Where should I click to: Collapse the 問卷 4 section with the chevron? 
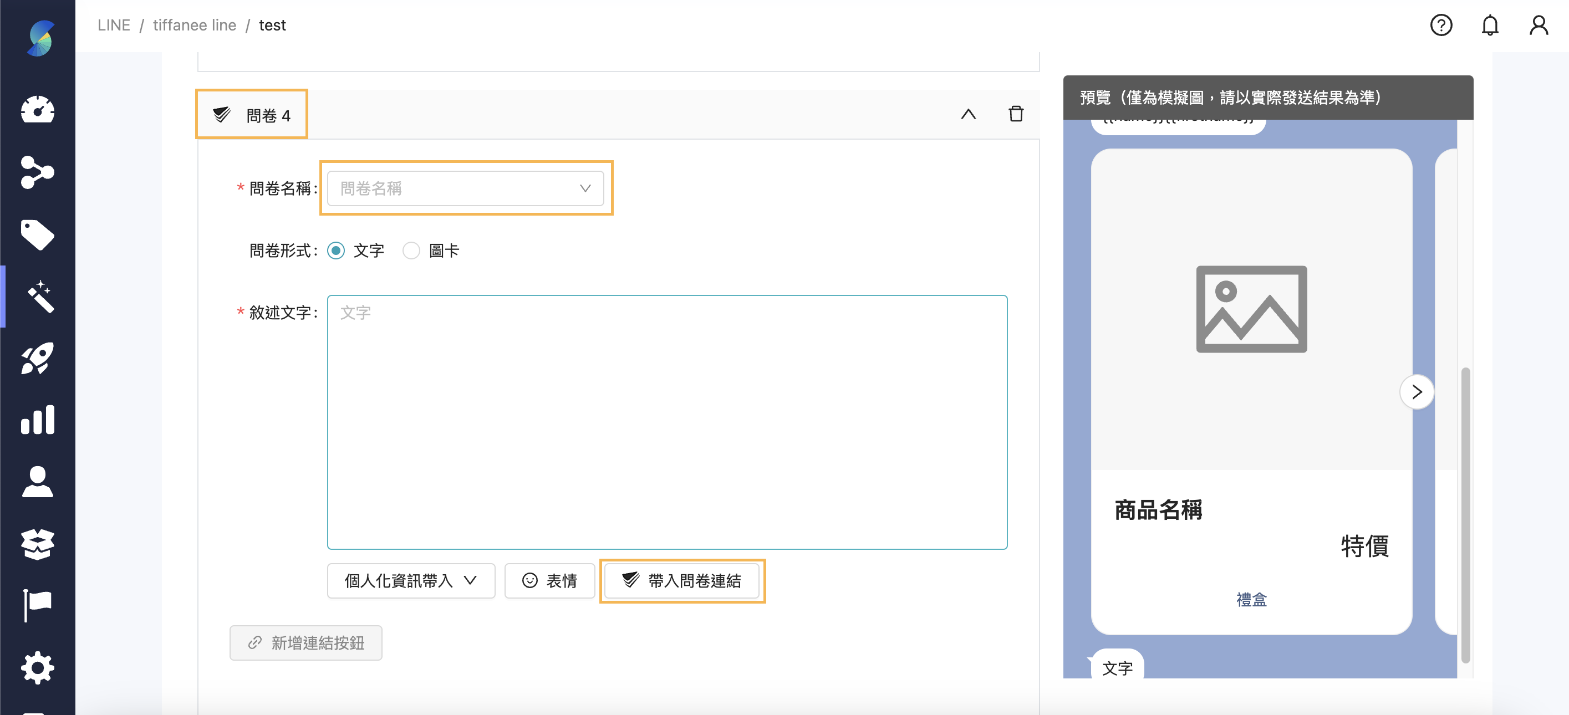tap(969, 114)
